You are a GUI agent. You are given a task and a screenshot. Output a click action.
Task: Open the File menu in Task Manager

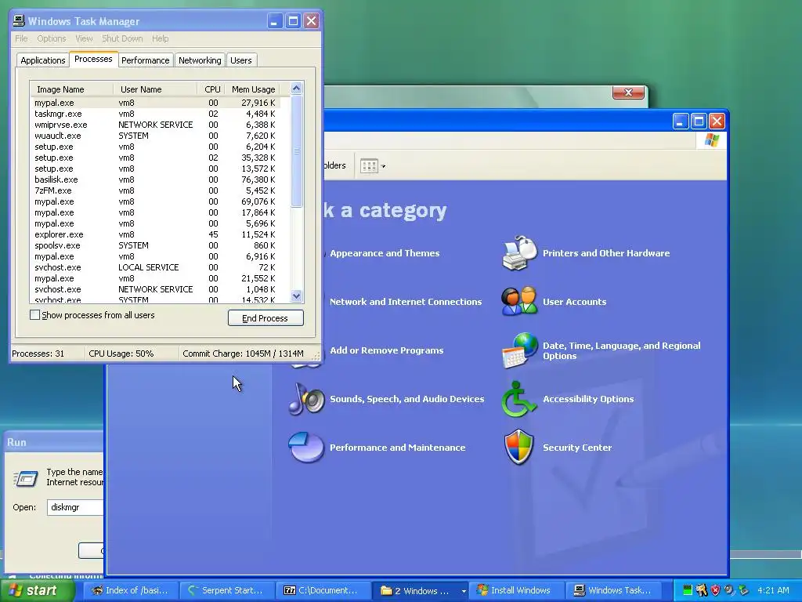tap(21, 38)
